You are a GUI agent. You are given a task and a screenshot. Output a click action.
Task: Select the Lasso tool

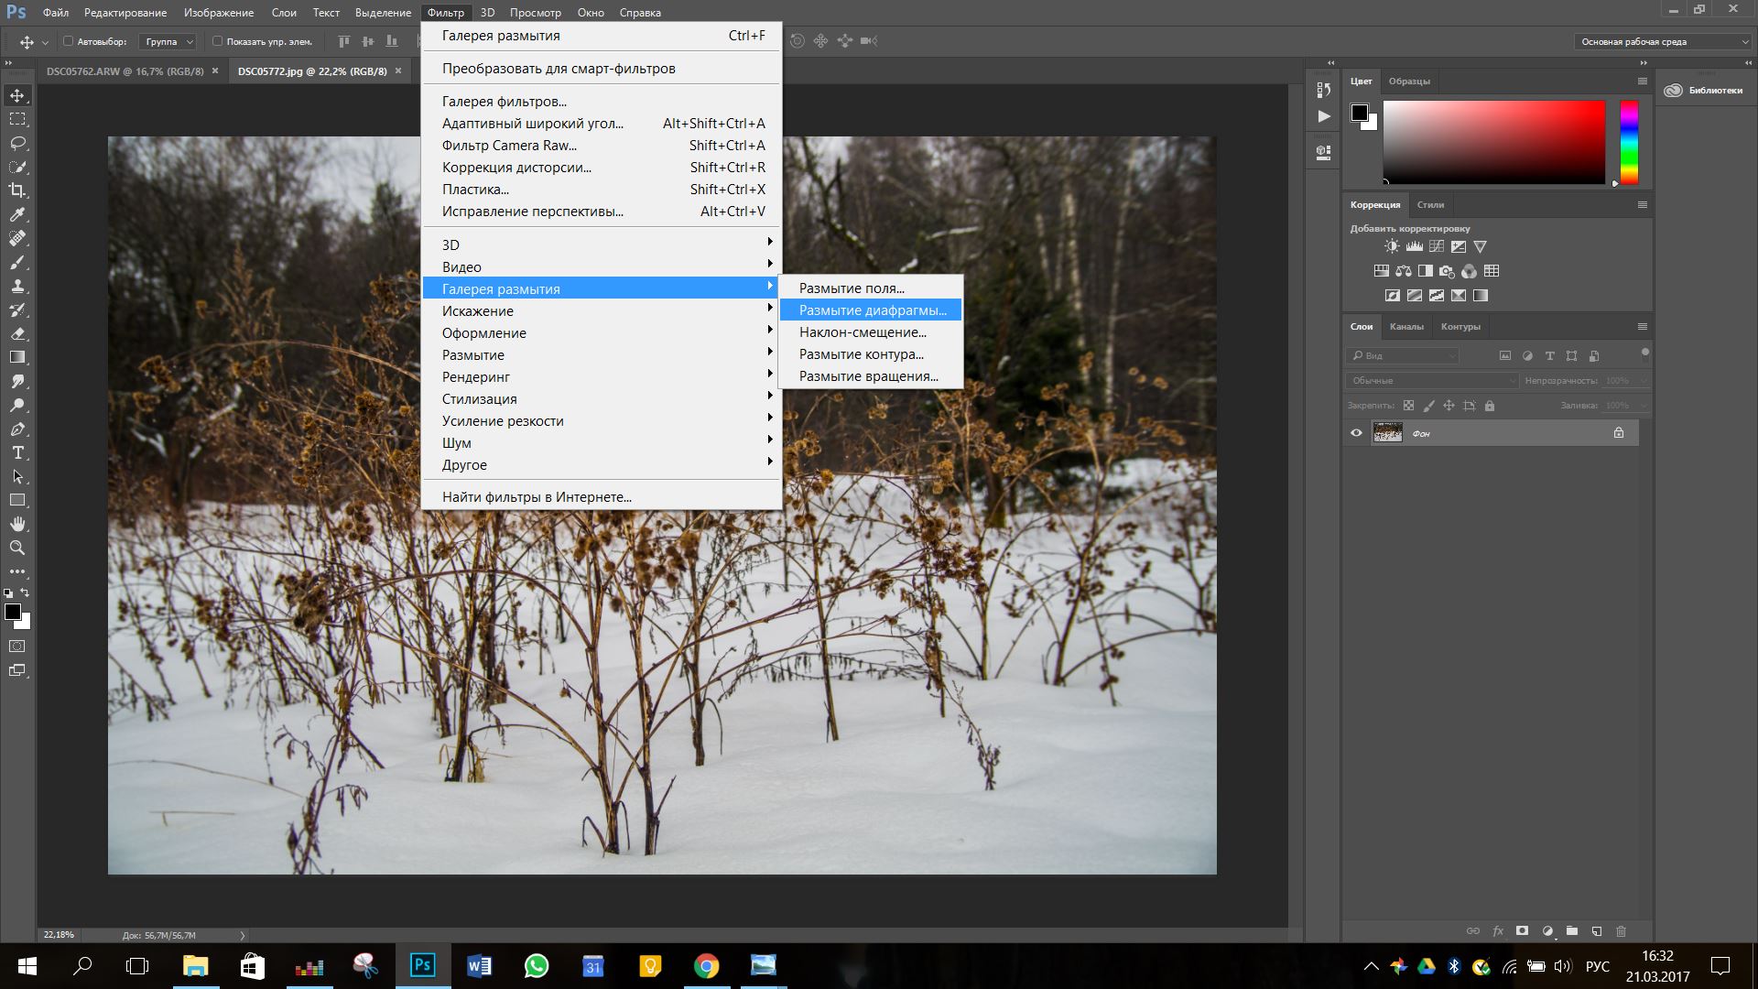[17, 143]
